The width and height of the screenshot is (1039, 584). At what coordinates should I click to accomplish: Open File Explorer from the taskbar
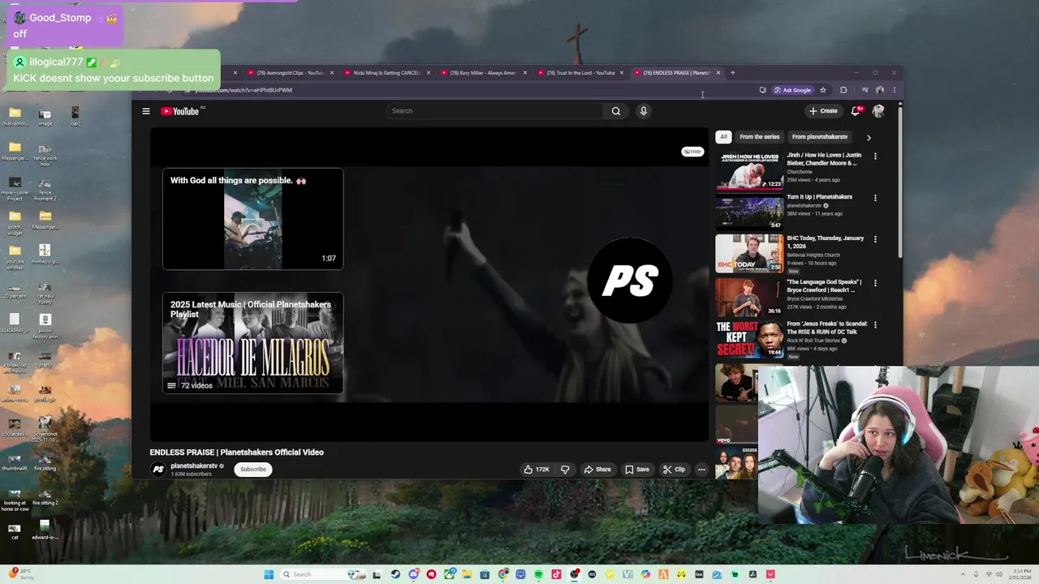(467, 574)
